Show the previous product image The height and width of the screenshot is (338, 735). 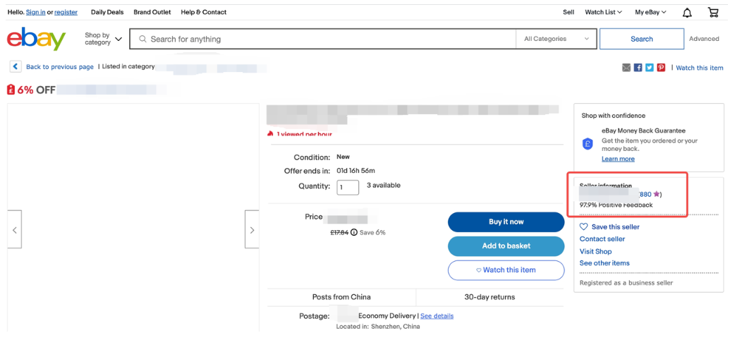tap(15, 229)
